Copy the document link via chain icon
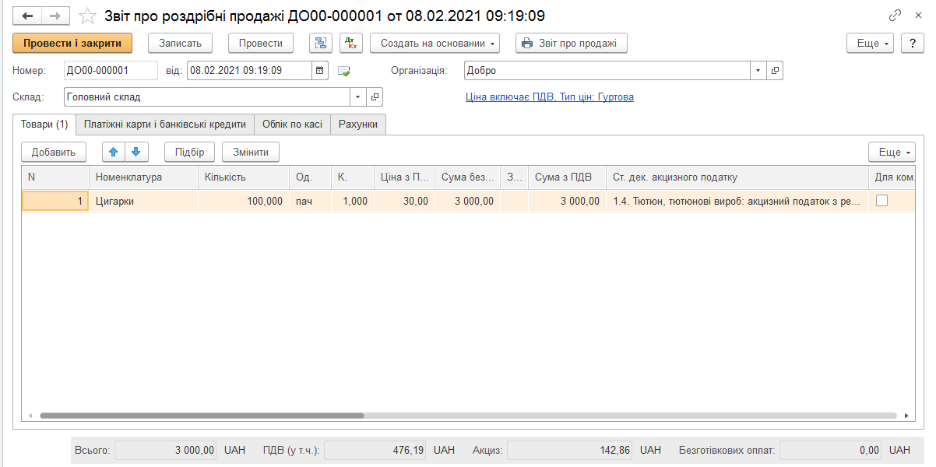The height and width of the screenshot is (467, 936). tap(895, 16)
